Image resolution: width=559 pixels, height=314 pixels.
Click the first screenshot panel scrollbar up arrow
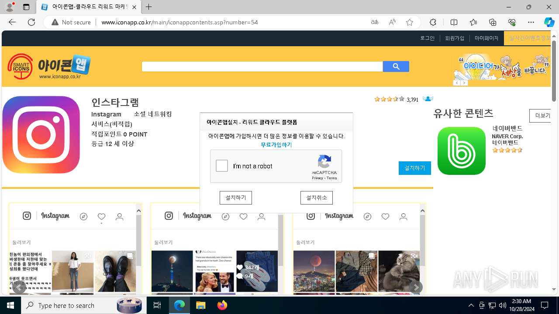(138, 211)
